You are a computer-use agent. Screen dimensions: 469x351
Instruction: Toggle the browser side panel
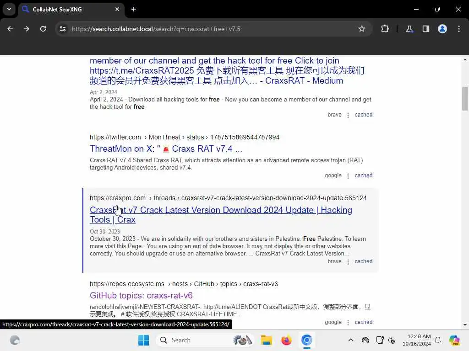(x=425, y=29)
